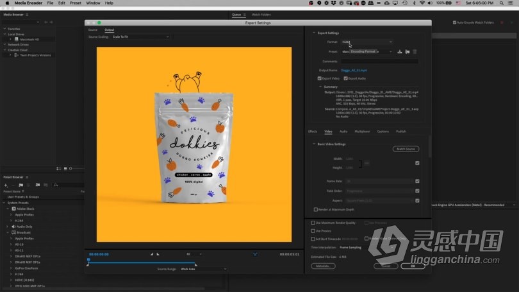Expand the Audio Only preset group

pos(7,227)
